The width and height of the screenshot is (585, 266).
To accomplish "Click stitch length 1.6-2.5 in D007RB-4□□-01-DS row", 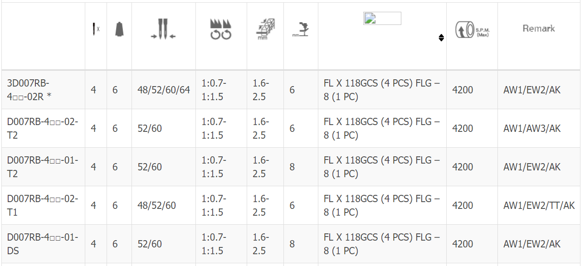I will point(261,244).
